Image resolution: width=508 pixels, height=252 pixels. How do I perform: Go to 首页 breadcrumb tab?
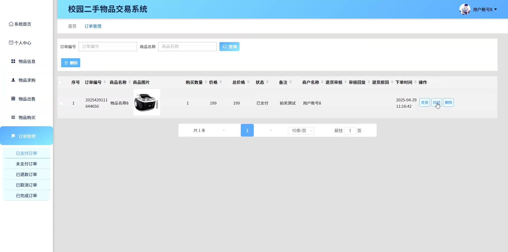[x=72, y=26]
